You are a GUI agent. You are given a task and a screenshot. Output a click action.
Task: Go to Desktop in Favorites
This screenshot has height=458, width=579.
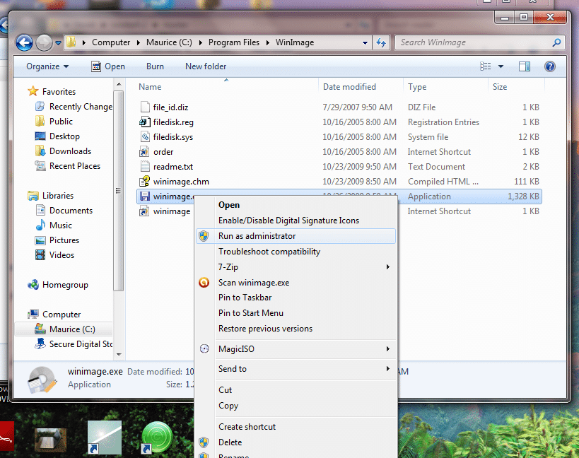[x=57, y=136]
